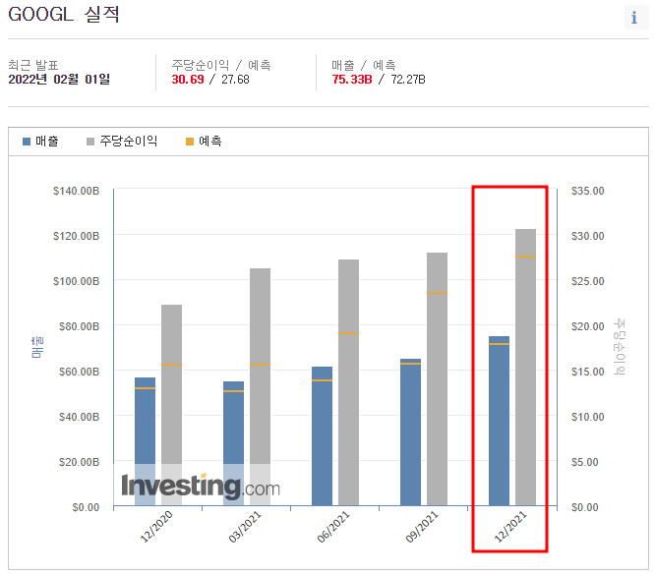Select the 12/2020 blue revenue bar

point(145,441)
